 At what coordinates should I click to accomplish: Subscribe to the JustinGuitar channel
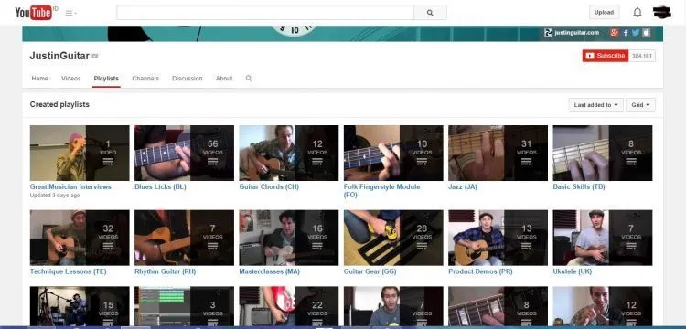(606, 56)
